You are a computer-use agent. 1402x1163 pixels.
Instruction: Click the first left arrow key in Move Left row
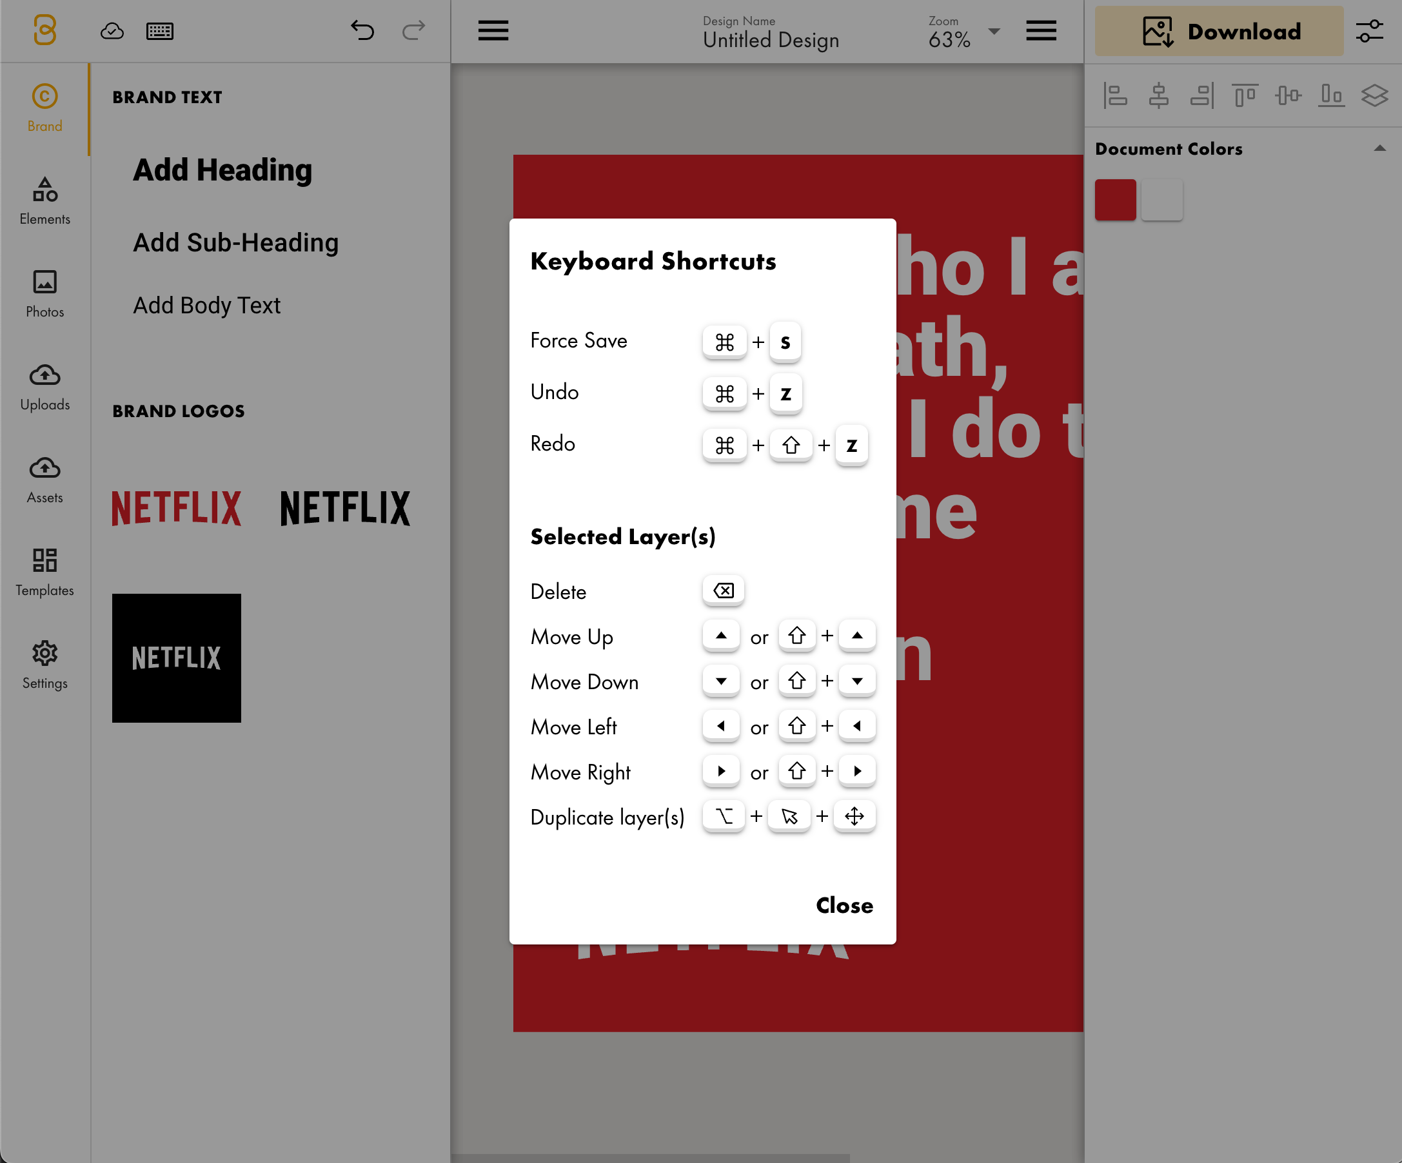tap(721, 726)
